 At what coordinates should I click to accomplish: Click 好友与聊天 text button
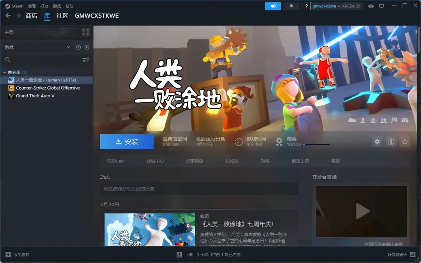coord(397,254)
